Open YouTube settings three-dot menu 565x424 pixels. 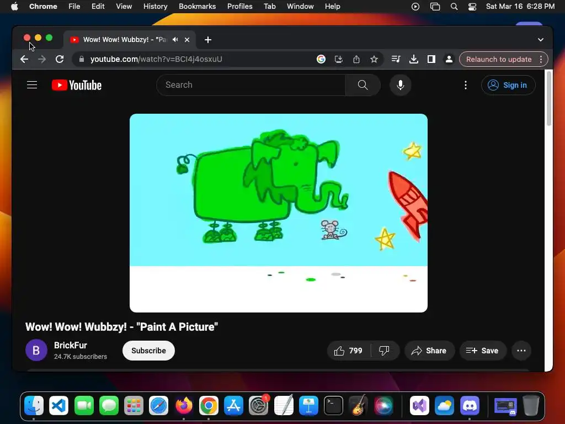pos(466,85)
